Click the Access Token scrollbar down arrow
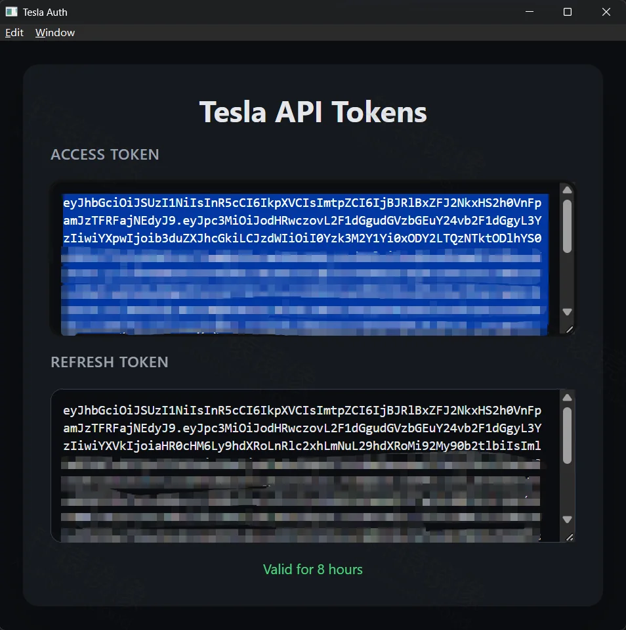Image resolution: width=626 pixels, height=630 pixels. tap(567, 312)
